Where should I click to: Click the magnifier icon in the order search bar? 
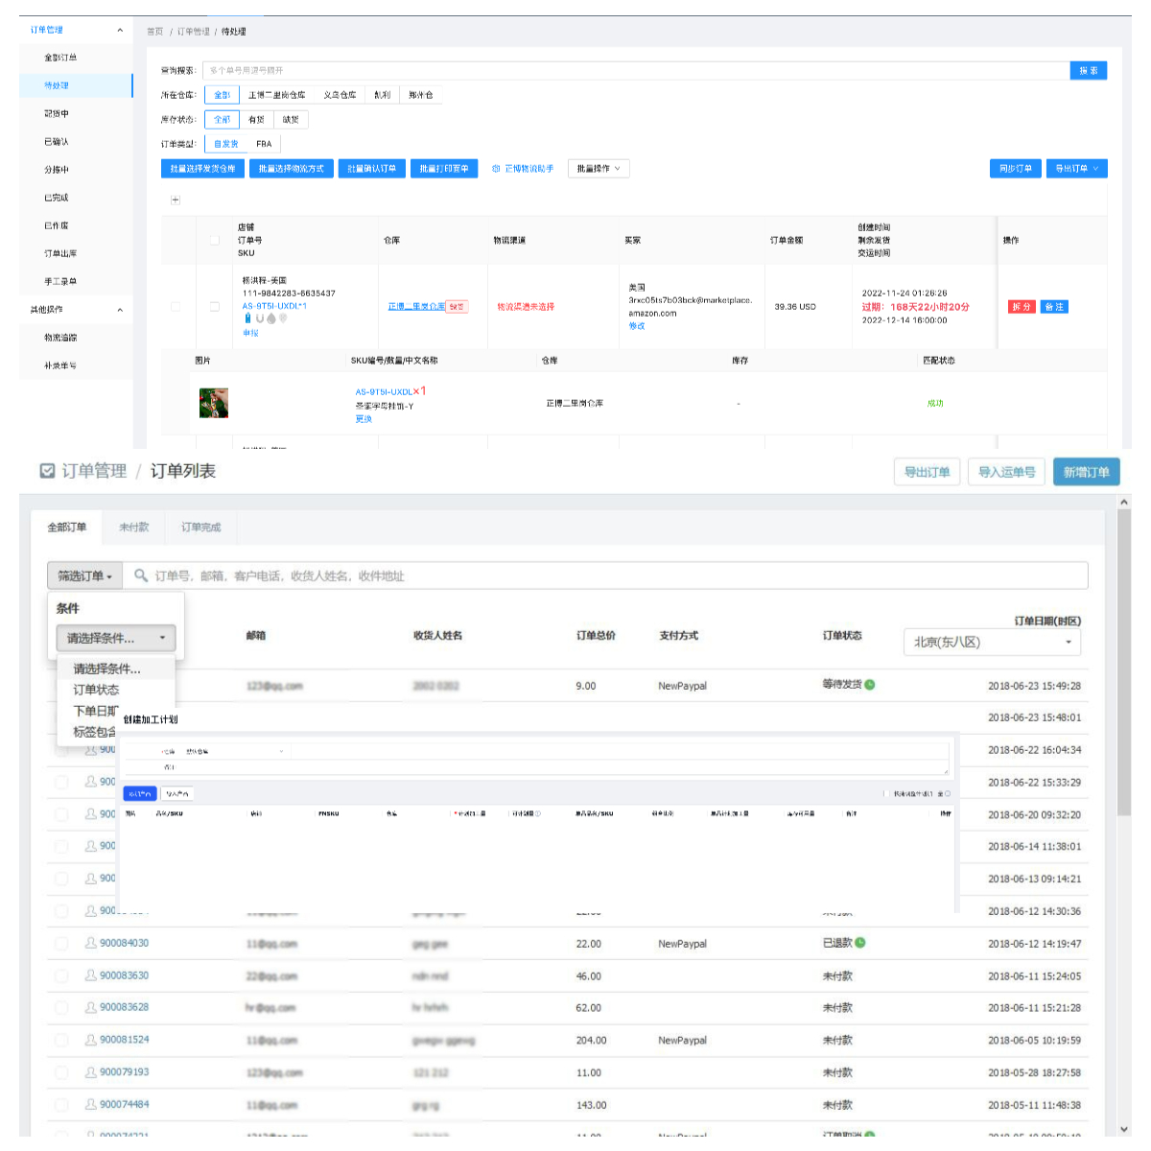tap(141, 575)
